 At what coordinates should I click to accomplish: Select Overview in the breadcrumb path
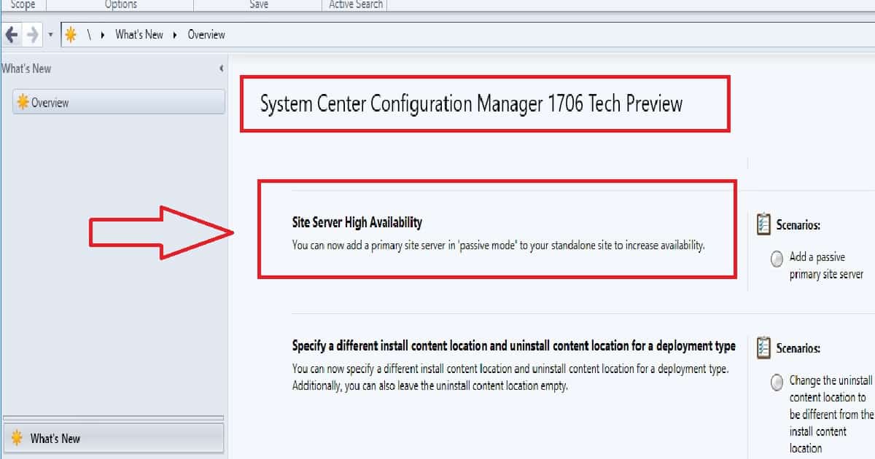pyautogui.click(x=206, y=34)
